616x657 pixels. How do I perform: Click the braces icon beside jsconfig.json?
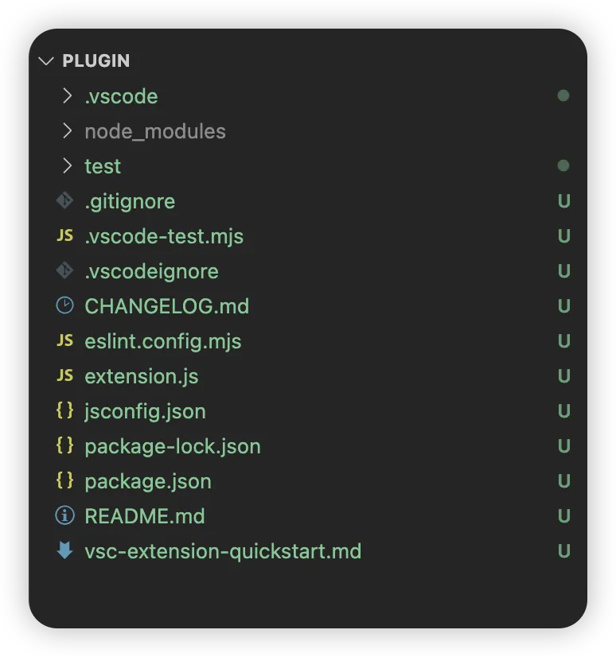pos(64,411)
